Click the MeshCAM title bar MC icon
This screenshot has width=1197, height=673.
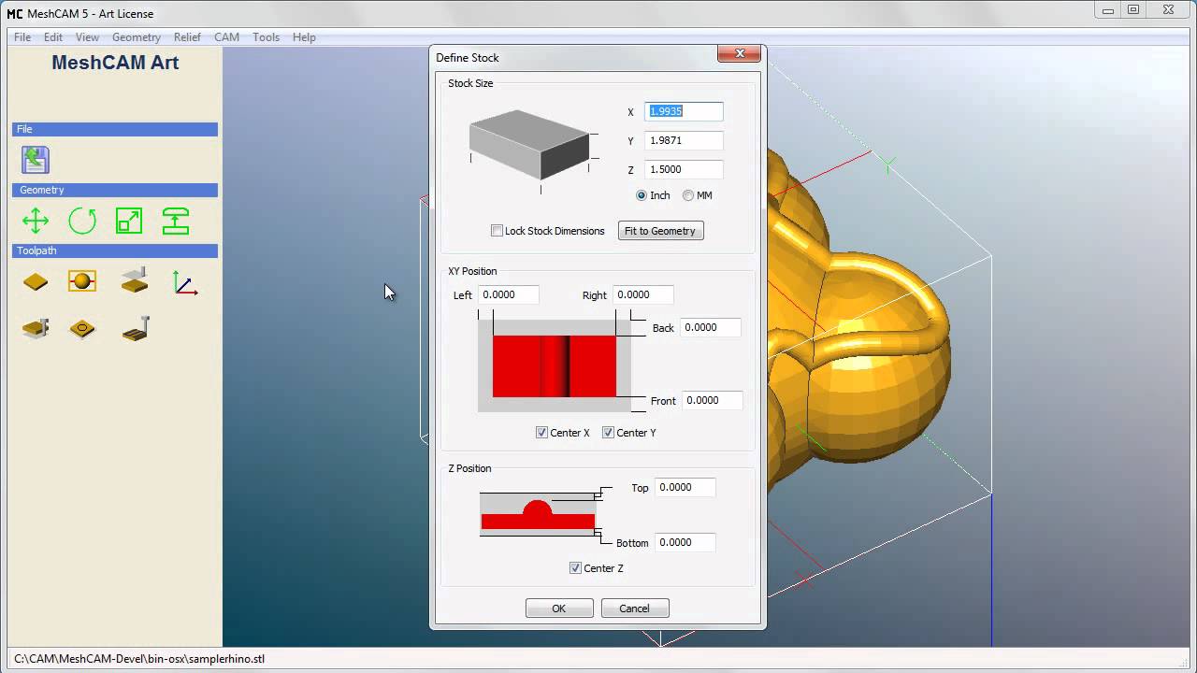click(15, 14)
